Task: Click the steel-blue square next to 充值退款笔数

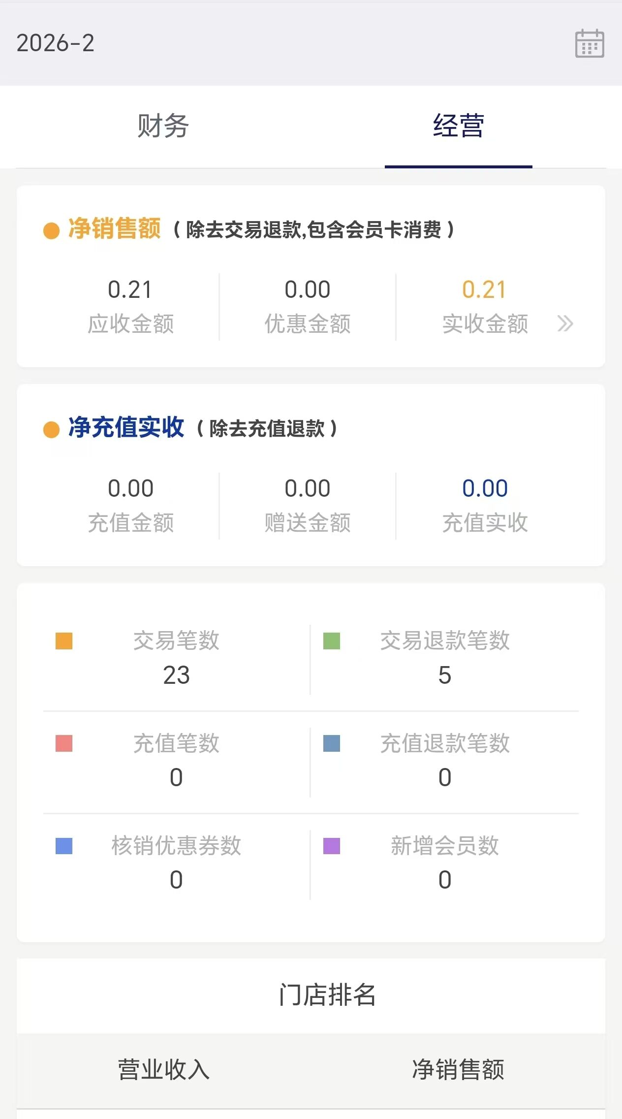Action: 332,743
